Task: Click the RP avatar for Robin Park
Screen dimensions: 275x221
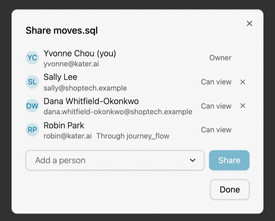Action: tap(32, 130)
